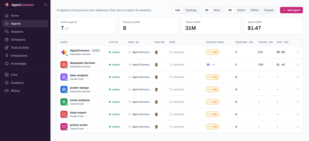
Task: Select the All ownership filter next to Mine
Action: pyautogui.click(x=207, y=10)
